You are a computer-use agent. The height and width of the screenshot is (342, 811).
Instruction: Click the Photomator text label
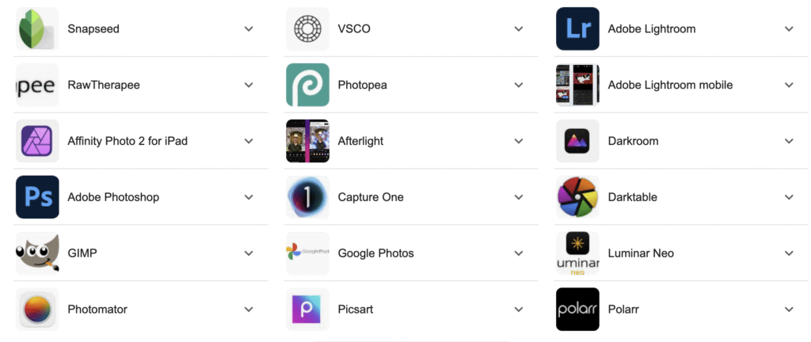(x=97, y=310)
